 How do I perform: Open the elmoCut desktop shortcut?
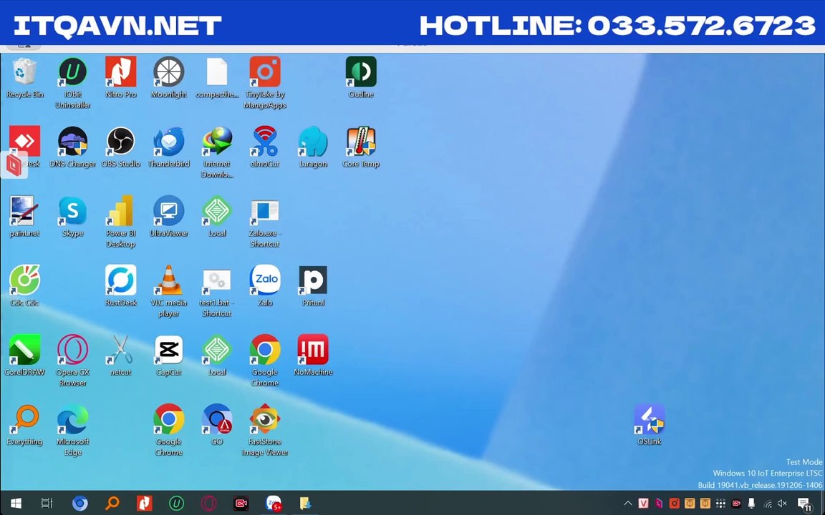click(x=265, y=147)
